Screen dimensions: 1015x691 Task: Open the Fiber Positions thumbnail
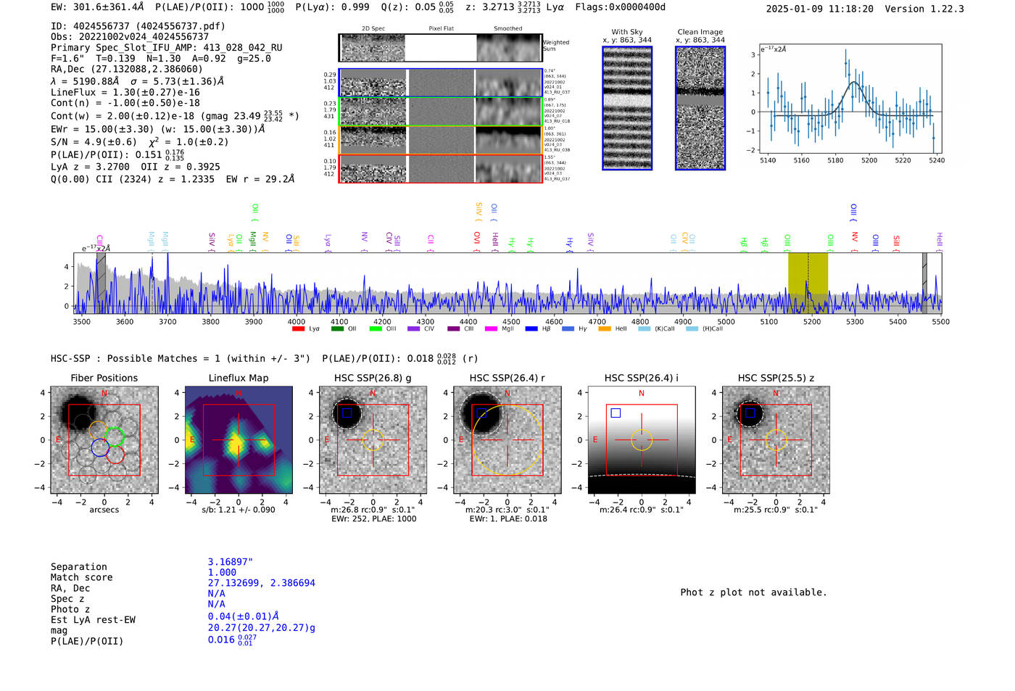pos(104,440)
